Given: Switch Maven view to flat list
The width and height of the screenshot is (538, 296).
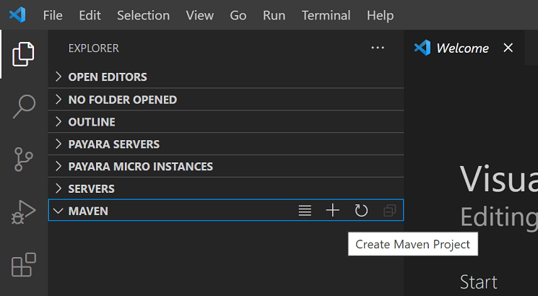Looking at the screenshot, I should [x=305, y=211].
